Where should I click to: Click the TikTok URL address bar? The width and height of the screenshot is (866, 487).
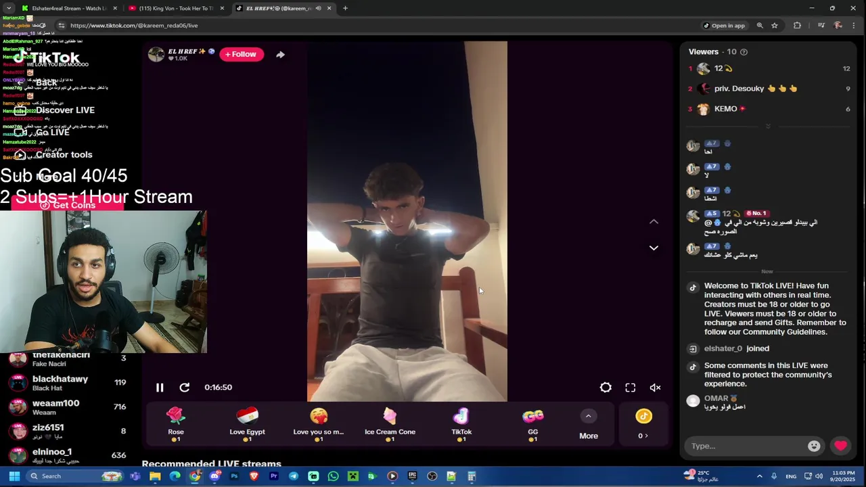point(379,26)
